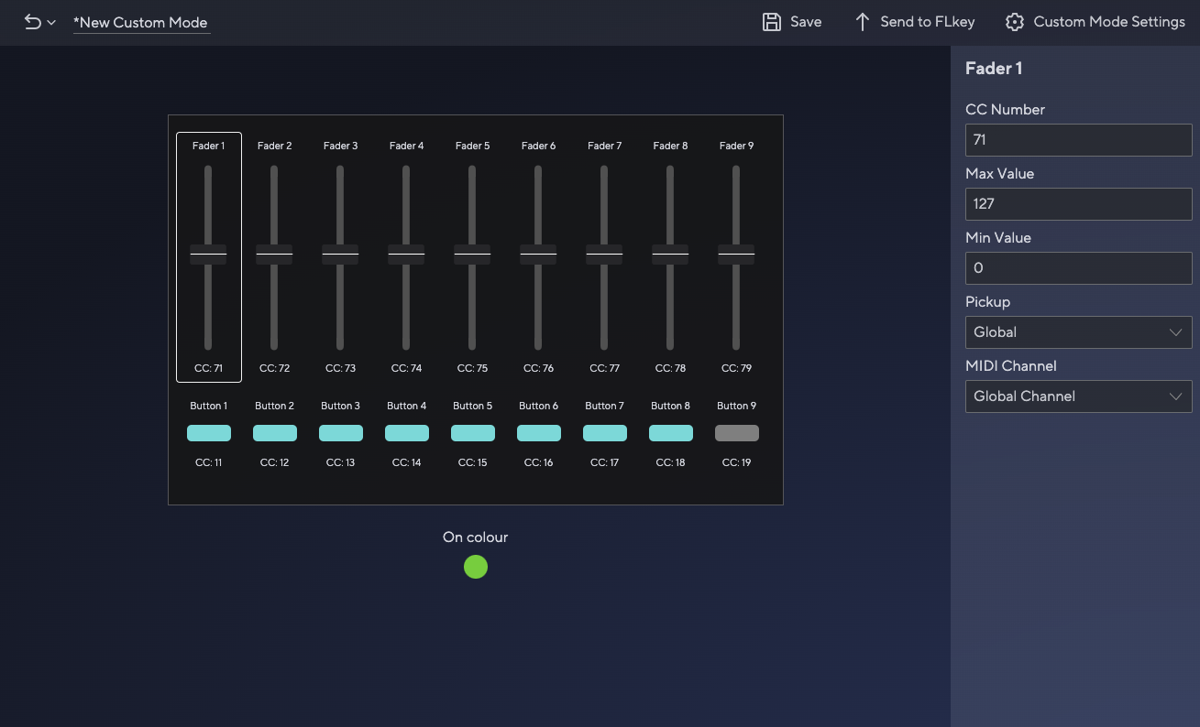
Task: Click the Min Value input field
Action: 1078,268
